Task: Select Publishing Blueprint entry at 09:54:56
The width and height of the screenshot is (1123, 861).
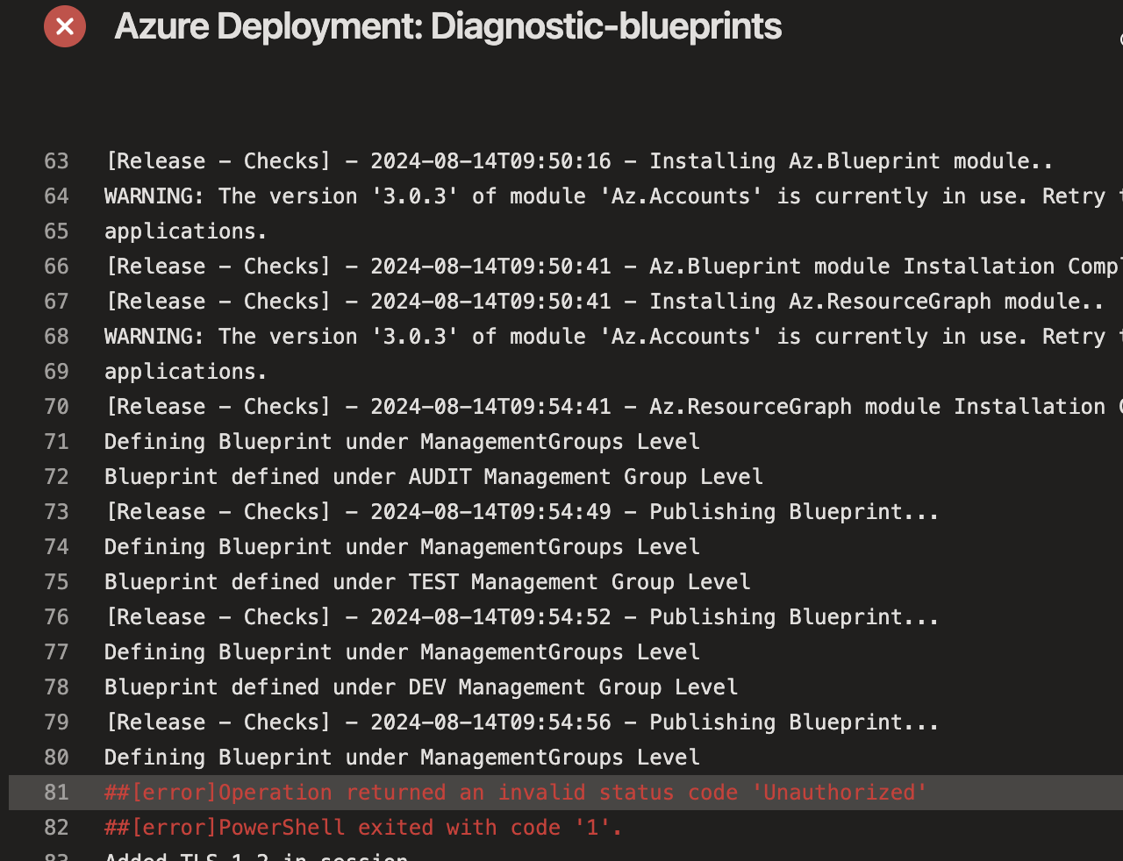Action: [522, 722]
